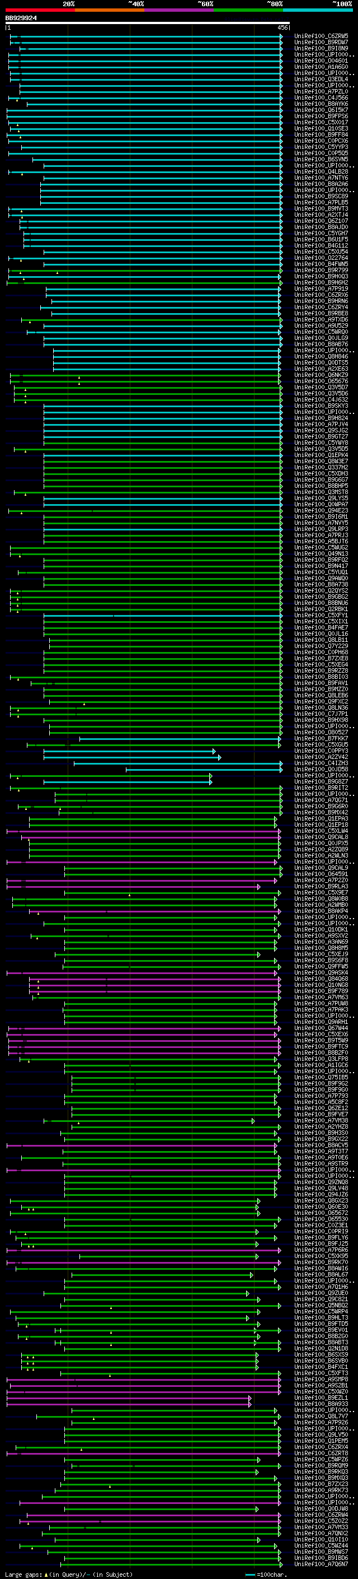The height and width of the screenshot is (1579, 358).
Task: Select the label UniRef100_Q4LB28
Action: (321, 171)
